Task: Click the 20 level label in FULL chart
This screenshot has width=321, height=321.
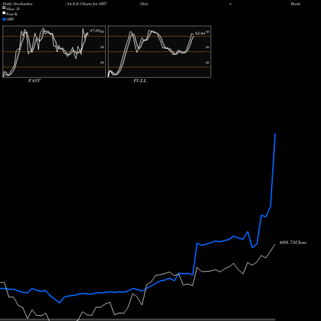Action: pos(207,62)
